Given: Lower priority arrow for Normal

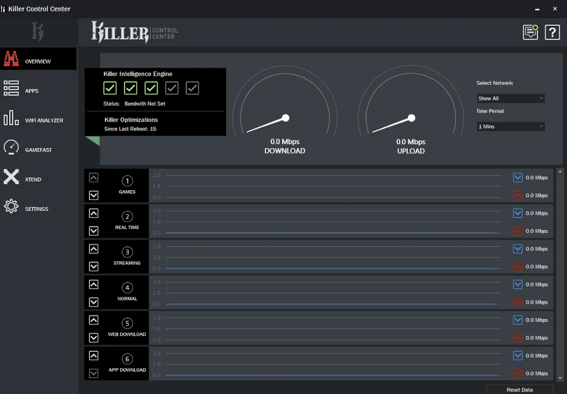Looking at the screenshot, I should coord(94,302).
